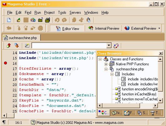Collapse the Includes tree node
The width and height of the screenshot is (166, 126).
click(x=112, y=74)
